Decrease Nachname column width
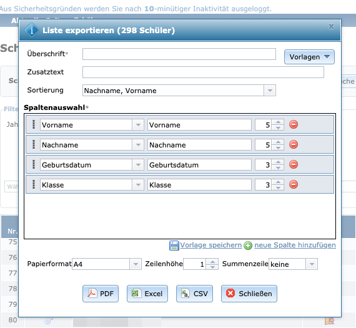The width and height of the screenshot is (356, 328). coord(278,147)
